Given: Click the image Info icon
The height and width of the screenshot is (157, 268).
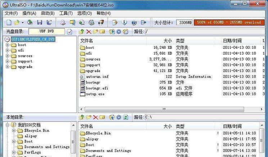Looking at the screenshot, I should click(x=124, y=23).
